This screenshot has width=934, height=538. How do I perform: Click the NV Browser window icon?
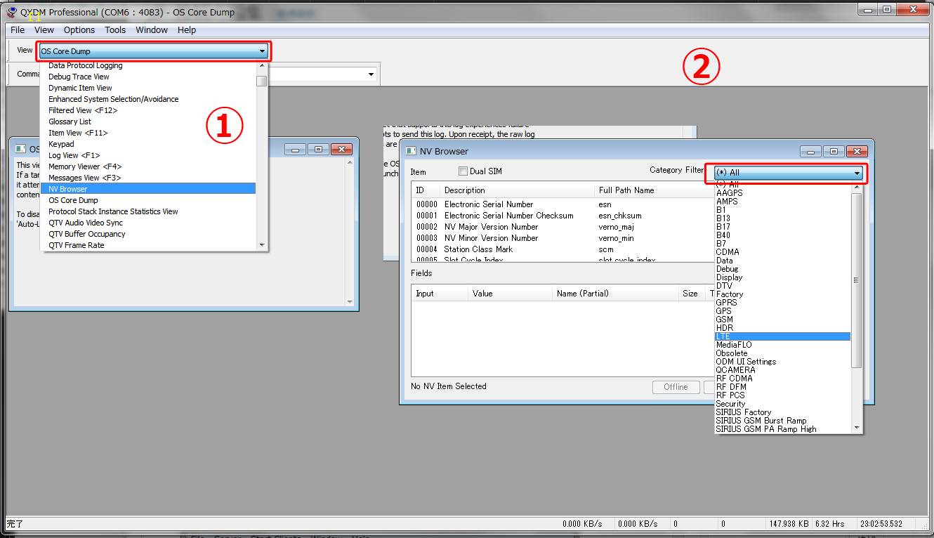tap(410, 151)
